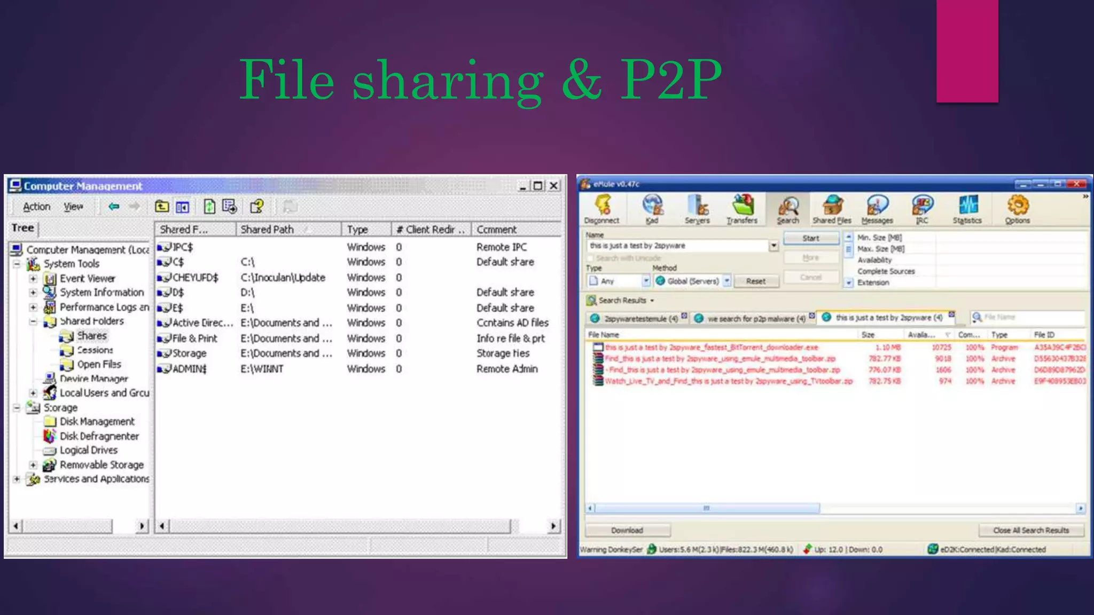
Task: Expand the System Information tree node
Action: point(33,293)
